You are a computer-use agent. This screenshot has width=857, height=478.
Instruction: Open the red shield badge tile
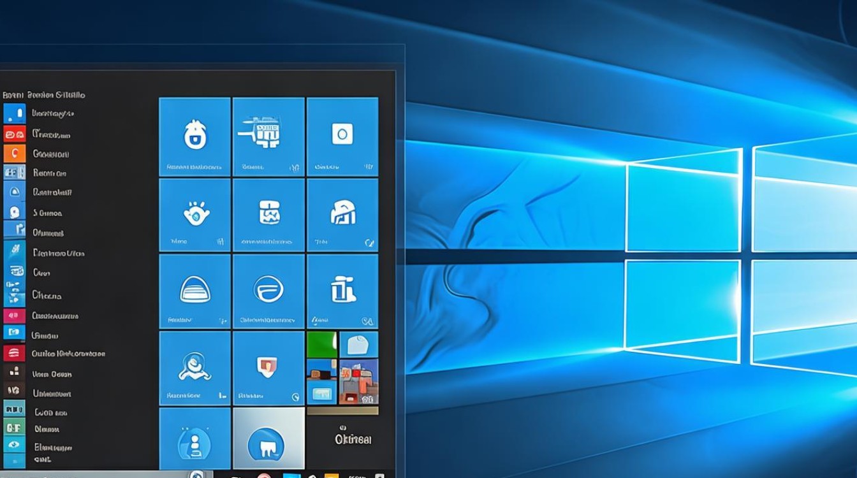pos(268,368)
